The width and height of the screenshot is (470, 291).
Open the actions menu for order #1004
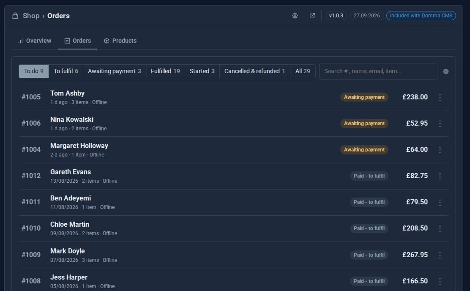click(440, 150)
